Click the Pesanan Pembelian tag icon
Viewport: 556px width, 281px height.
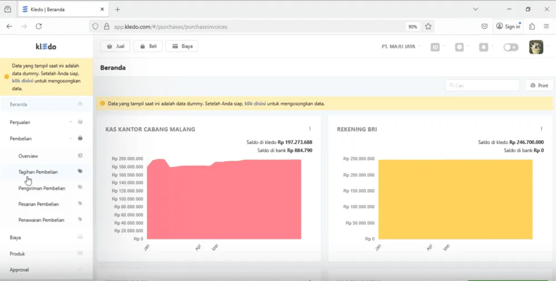80,203
